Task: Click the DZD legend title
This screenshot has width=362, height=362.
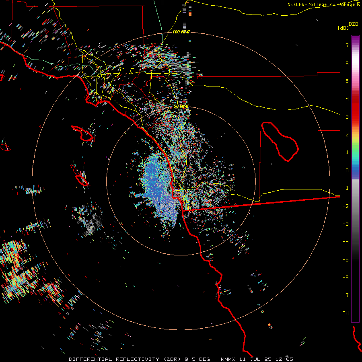Action: pos(354,24)
